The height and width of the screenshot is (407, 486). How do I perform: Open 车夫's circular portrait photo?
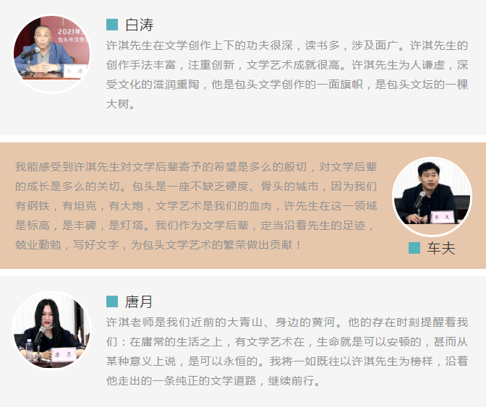(x=432, y=197)
